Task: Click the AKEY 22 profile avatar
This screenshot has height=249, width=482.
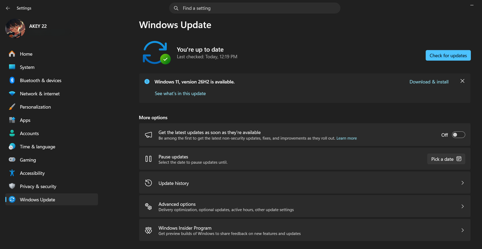Action: (15, 28)
